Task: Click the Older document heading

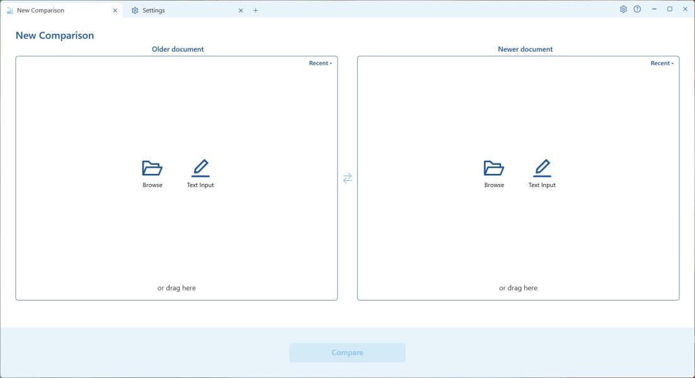Action: tap(178, 49)
